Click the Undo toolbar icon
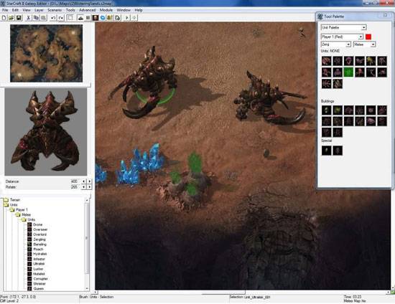This screenshot has height=304, width=395. coord(53,18)
